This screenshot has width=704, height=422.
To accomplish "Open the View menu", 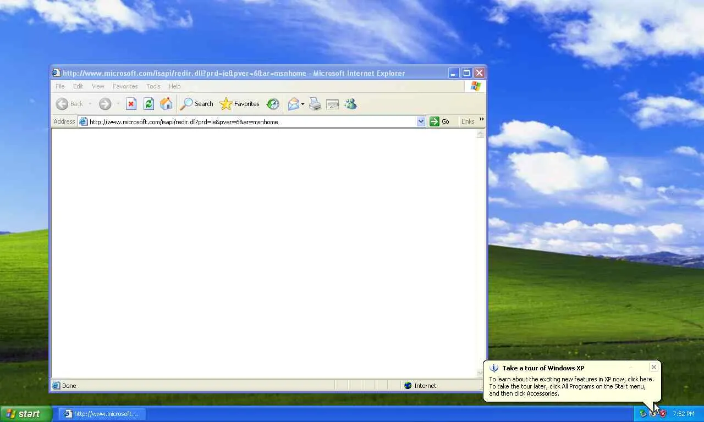I will tap(98, 86).
